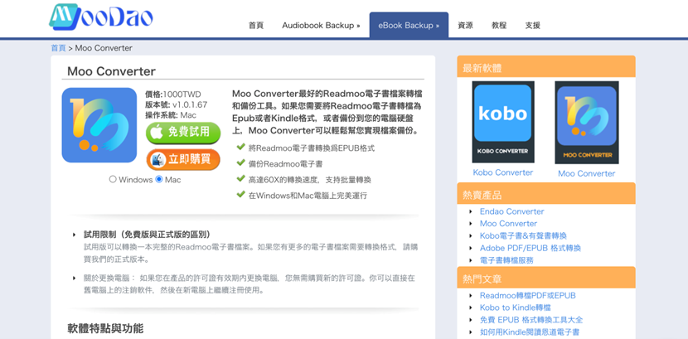Open Readmoo轉檔PDF或EPUB article

(x=527, y=296)
